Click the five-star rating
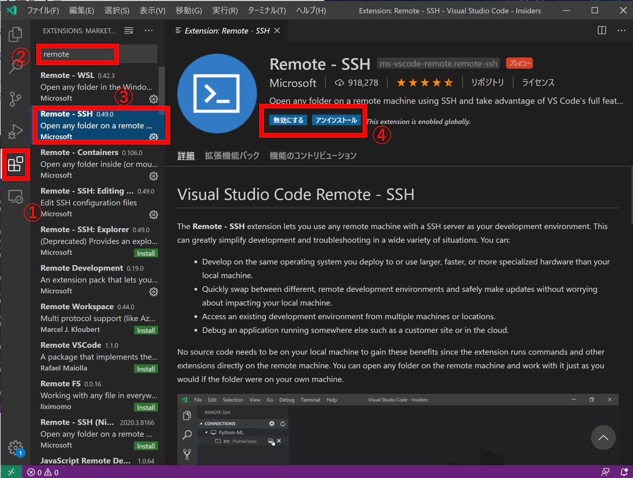 425,83
